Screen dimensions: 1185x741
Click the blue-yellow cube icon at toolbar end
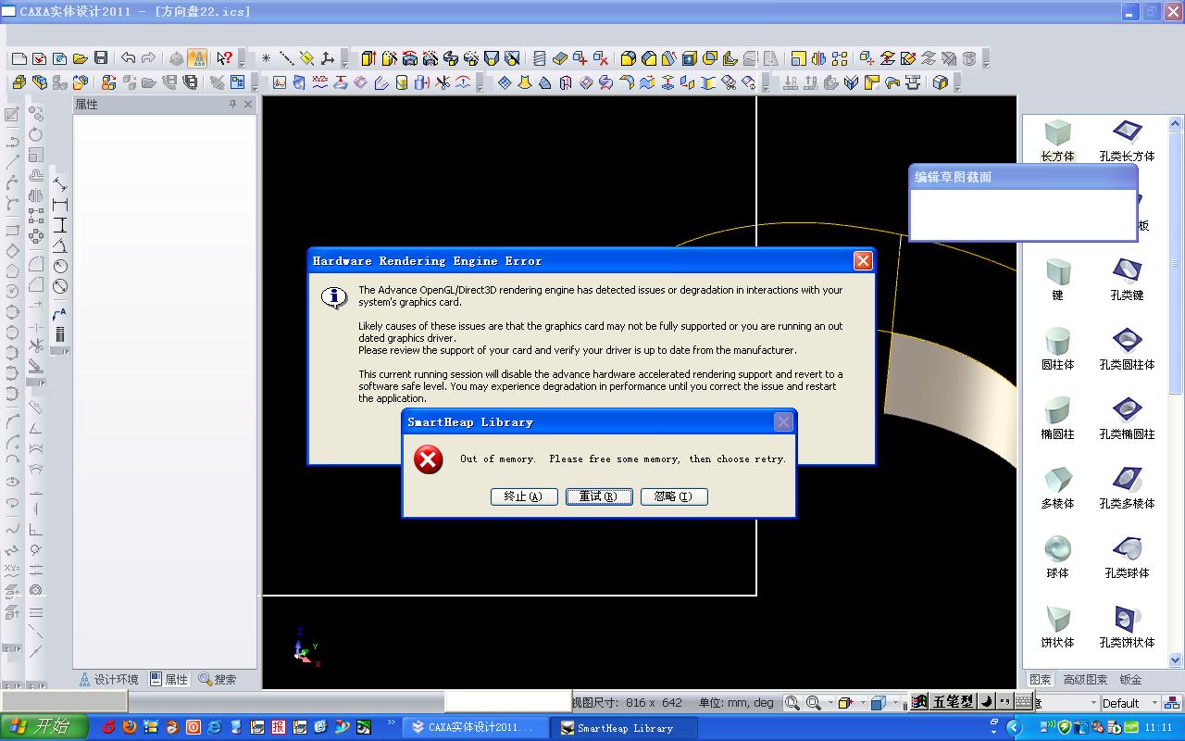[940, 82]
